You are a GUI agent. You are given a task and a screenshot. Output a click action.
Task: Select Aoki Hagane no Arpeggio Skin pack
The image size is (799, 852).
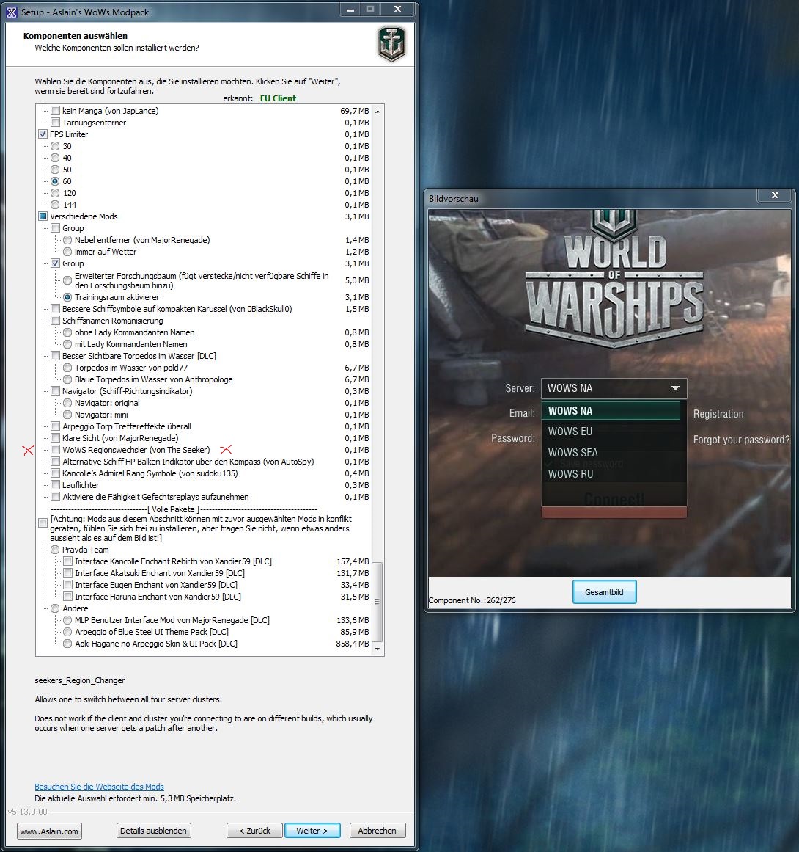pos(67,644)
